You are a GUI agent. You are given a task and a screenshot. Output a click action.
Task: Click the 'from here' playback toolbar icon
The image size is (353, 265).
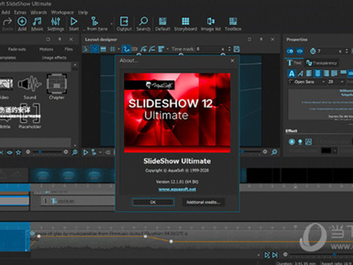pyautogui.click(x=95, y=21)
